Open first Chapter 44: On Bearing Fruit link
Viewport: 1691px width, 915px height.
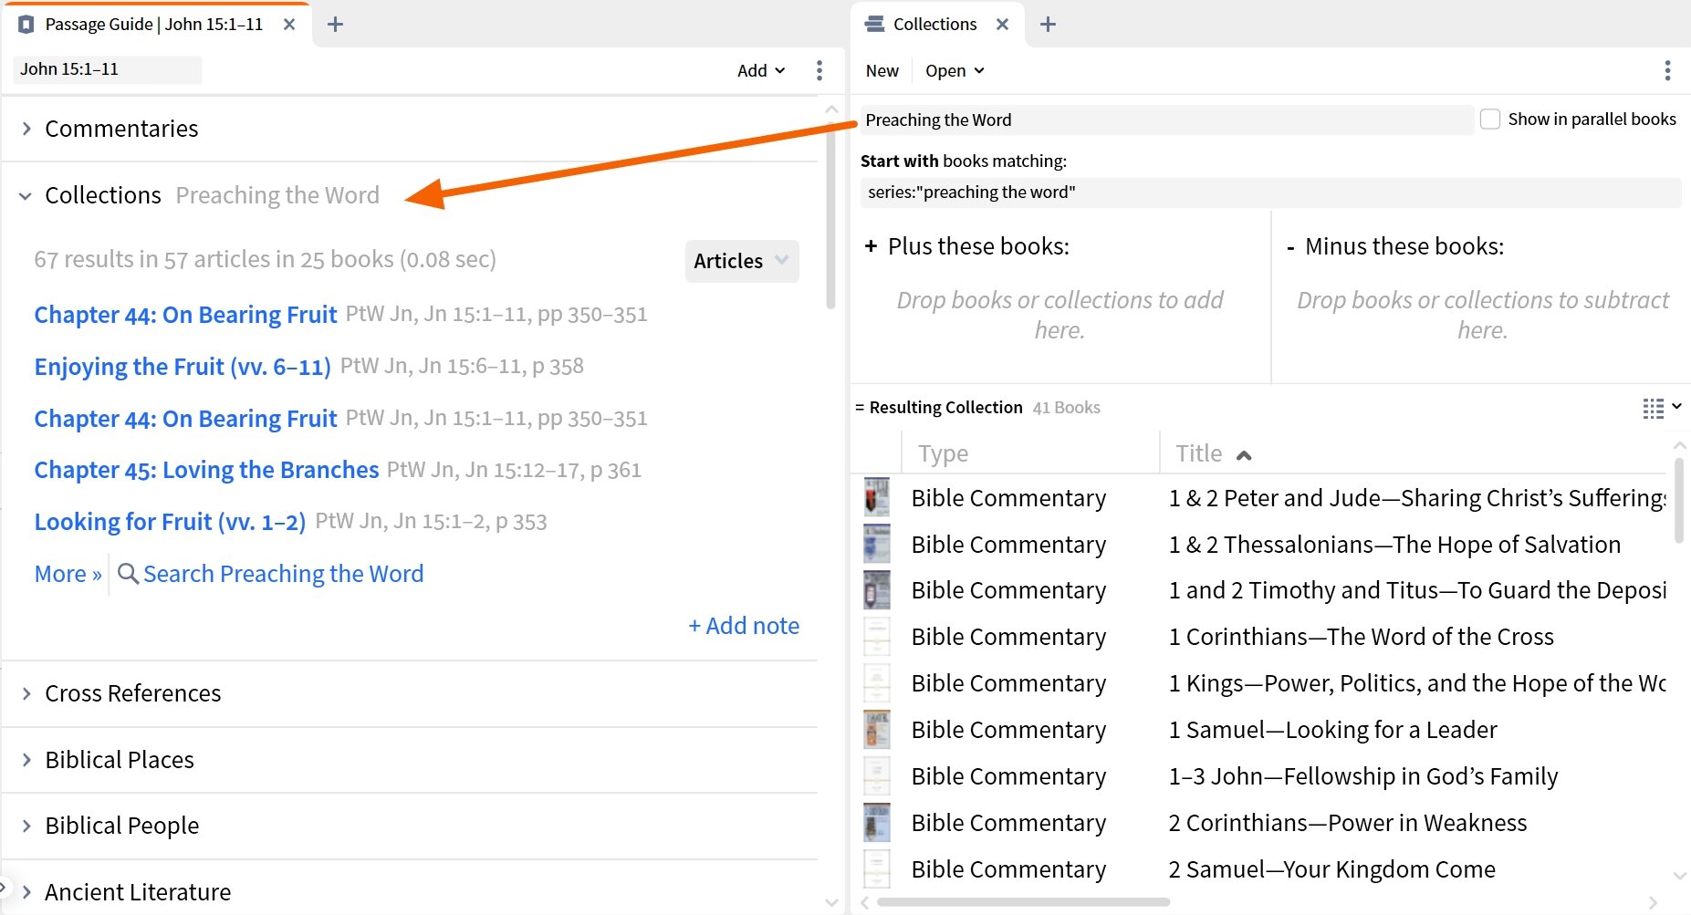(185, 315)
